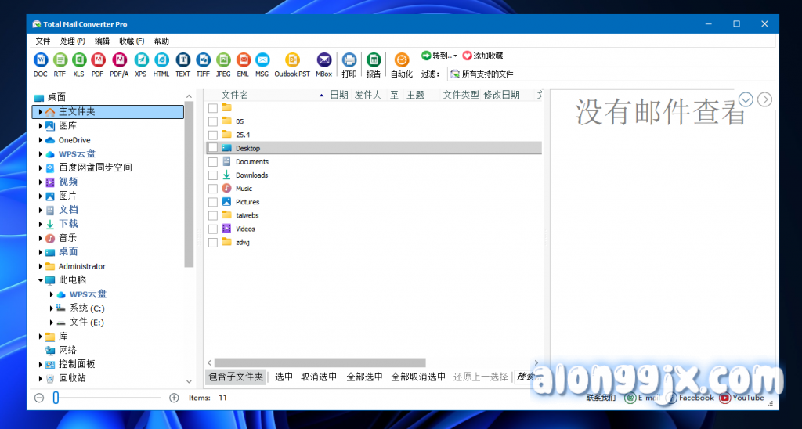
Task: Check the box beside Documents folder
Action: (213, 162)
